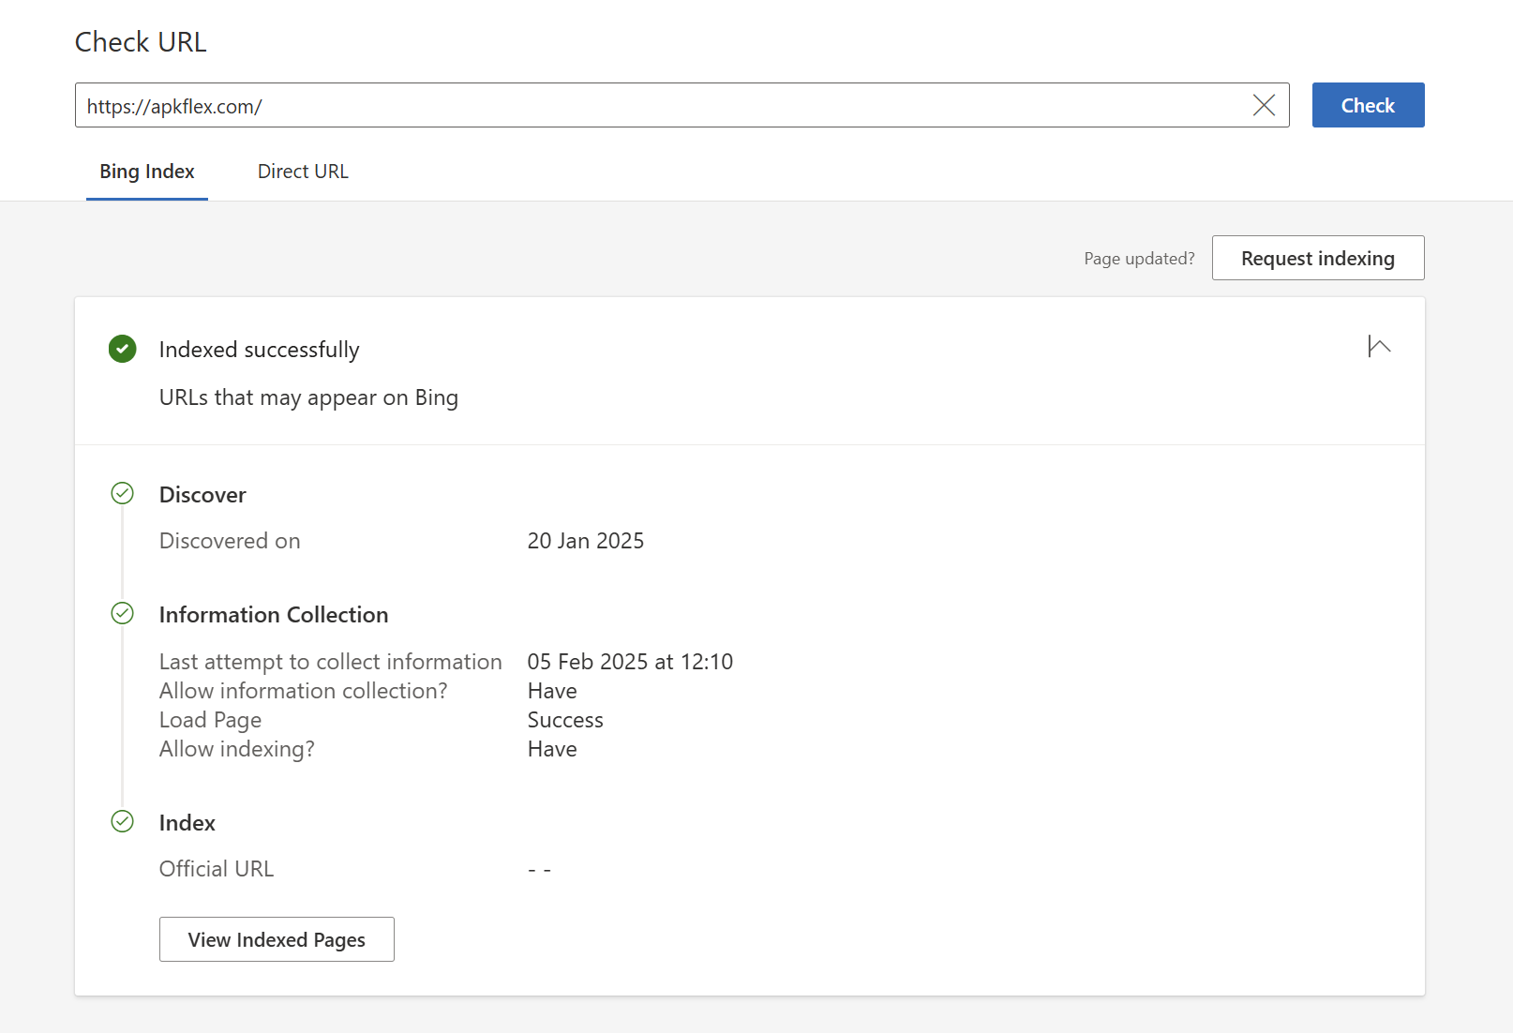Click the green Indexed successfully checkmark icon

123,349
